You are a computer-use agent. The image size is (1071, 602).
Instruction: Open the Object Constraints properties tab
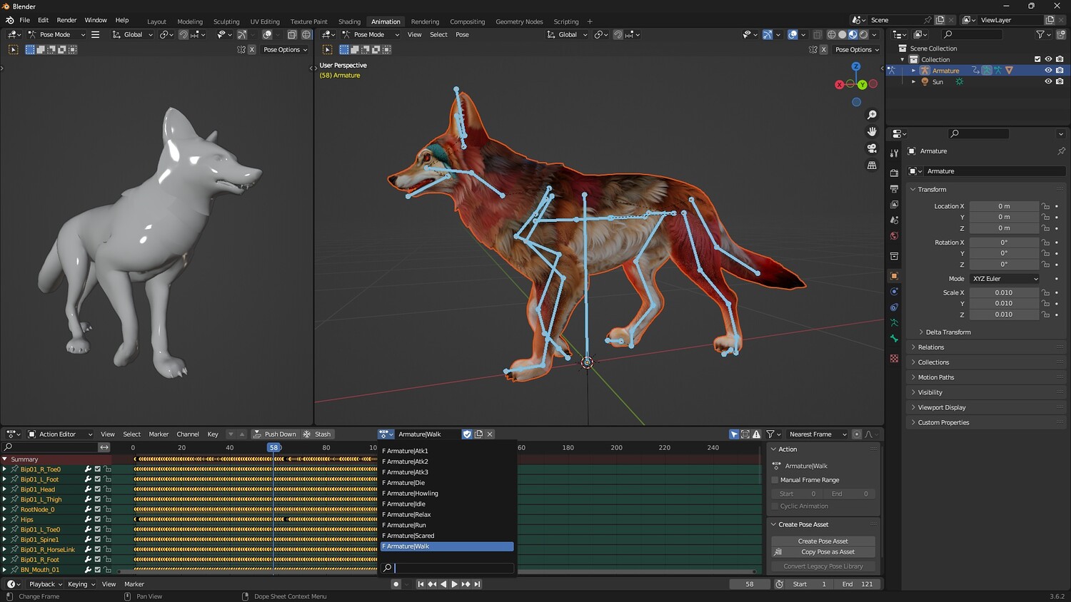(894, 307)
